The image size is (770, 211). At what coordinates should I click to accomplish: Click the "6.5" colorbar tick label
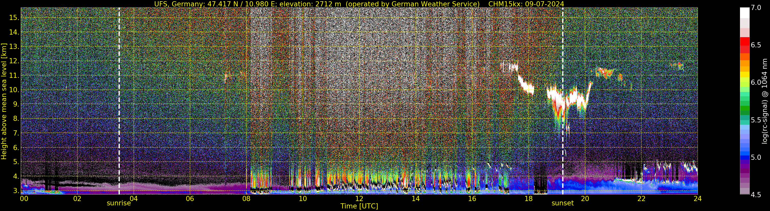click(755, 45)
